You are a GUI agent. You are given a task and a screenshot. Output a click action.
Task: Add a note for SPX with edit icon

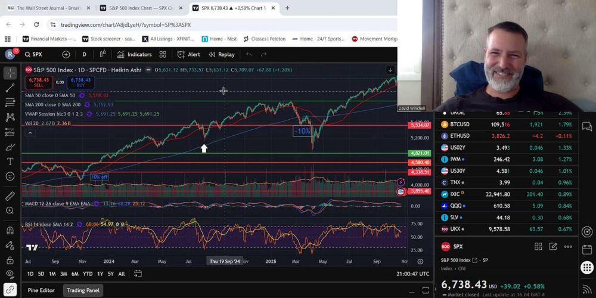coord(553,247)
